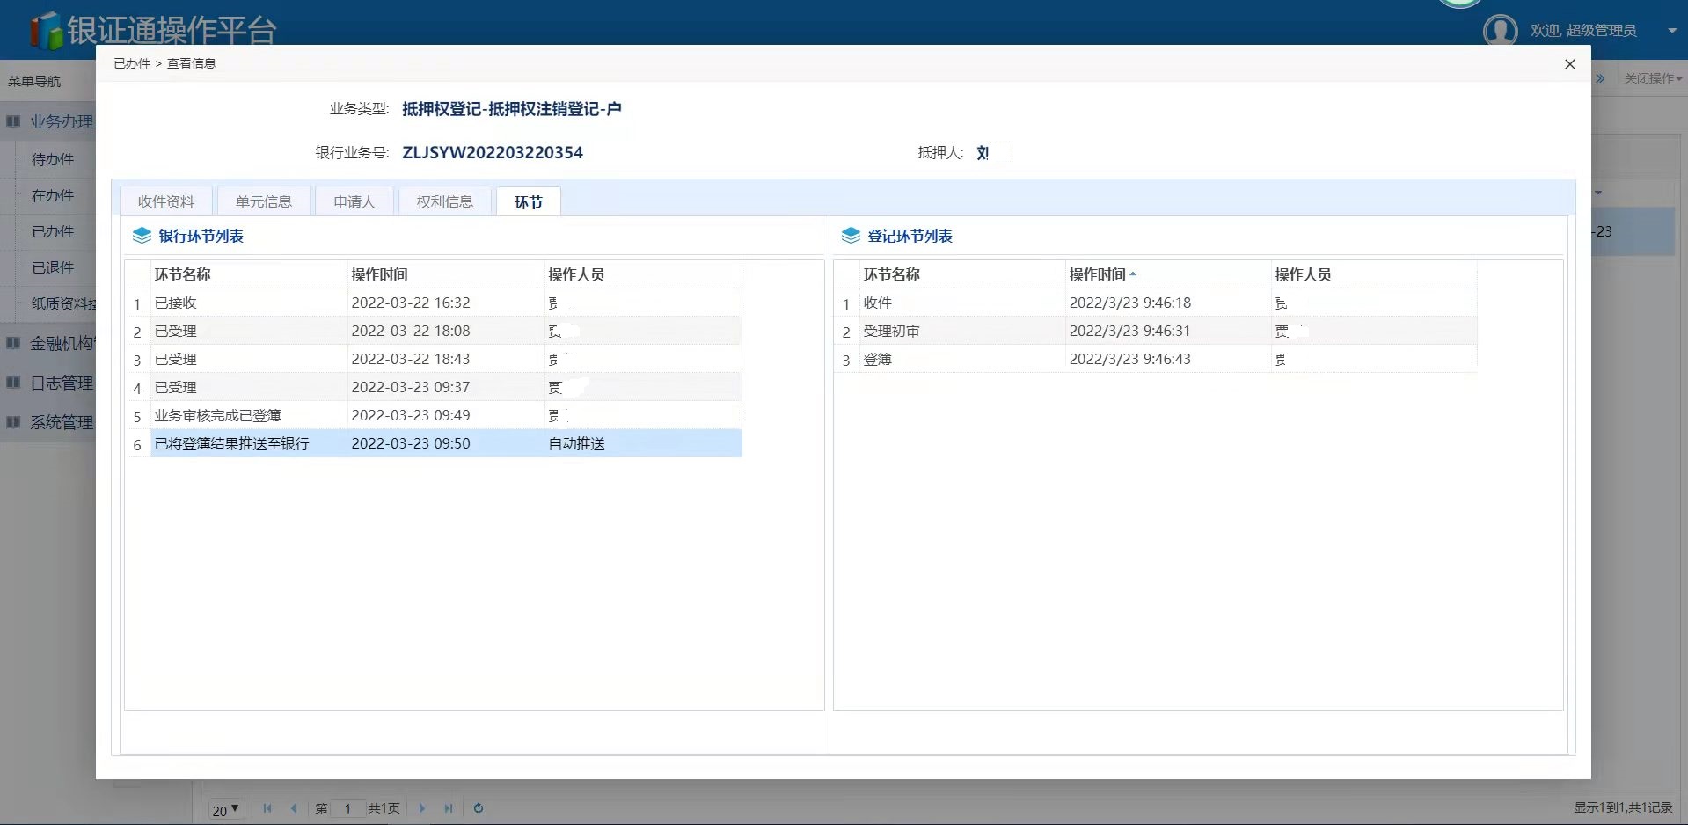Switch to the 权利信息 tab
Screen dimensions: 1688x825
(x=445, y=201)
